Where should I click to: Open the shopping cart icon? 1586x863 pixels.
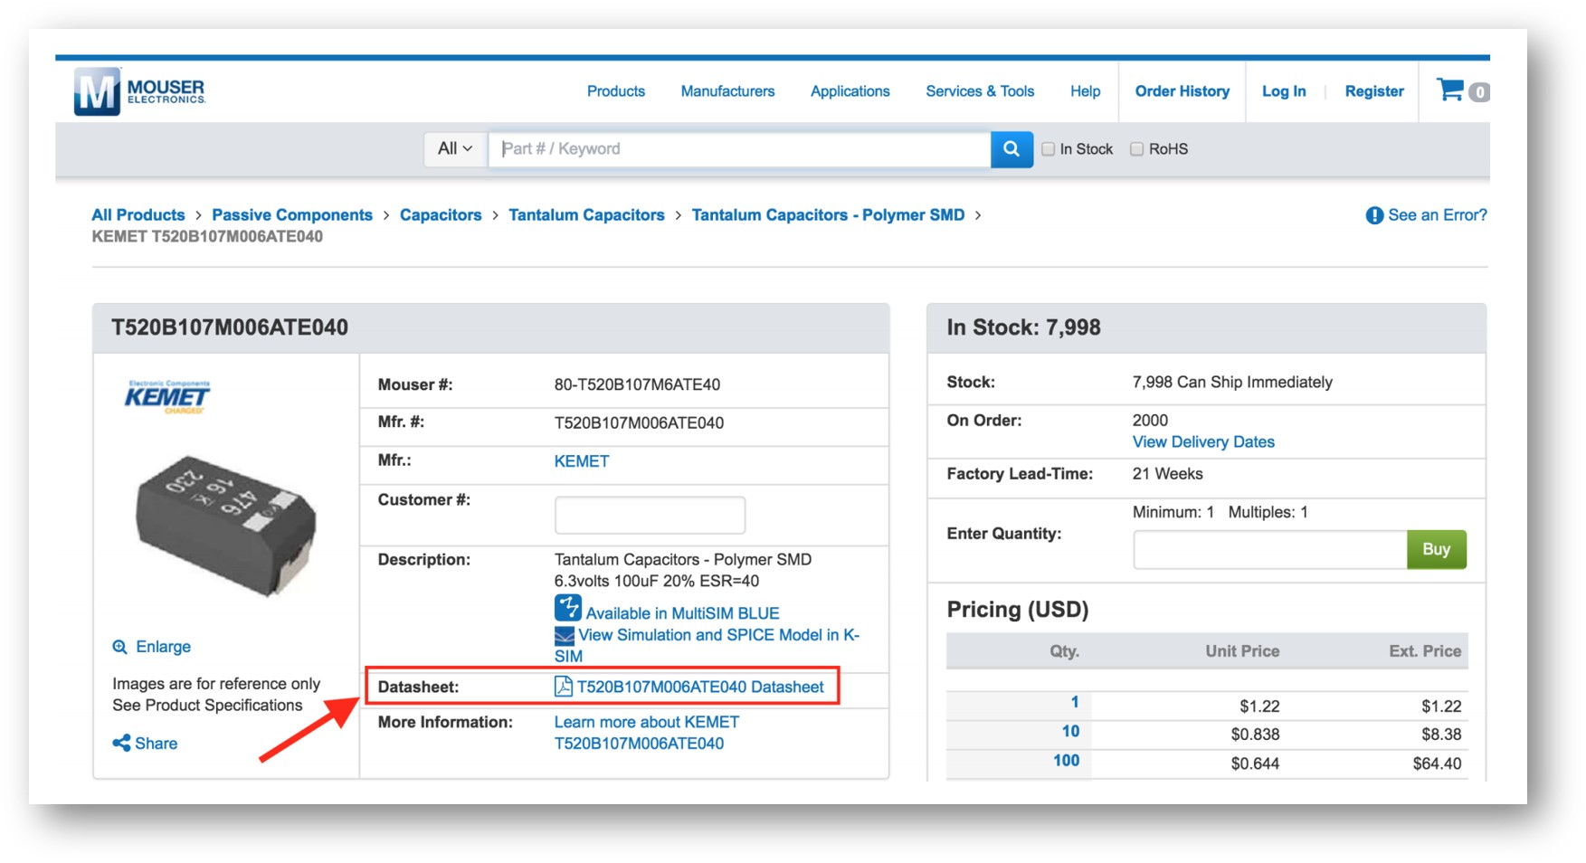1450,90
